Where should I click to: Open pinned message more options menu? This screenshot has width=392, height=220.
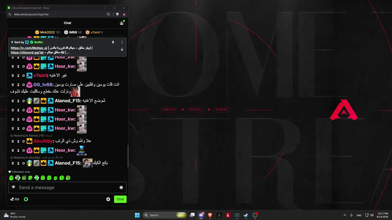pos(122,42)
